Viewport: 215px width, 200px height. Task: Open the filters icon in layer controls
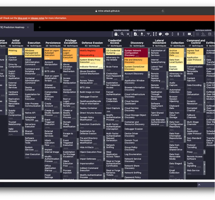148,34
